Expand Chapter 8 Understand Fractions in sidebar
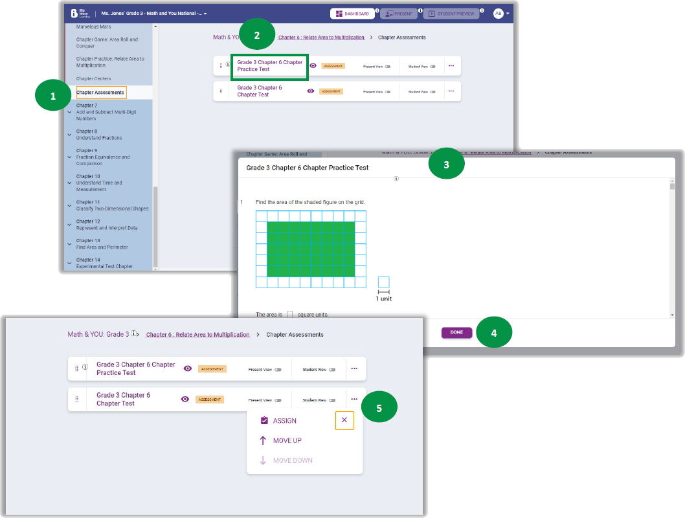The width and height of the screenshot is (685, 518). [70, 135]
